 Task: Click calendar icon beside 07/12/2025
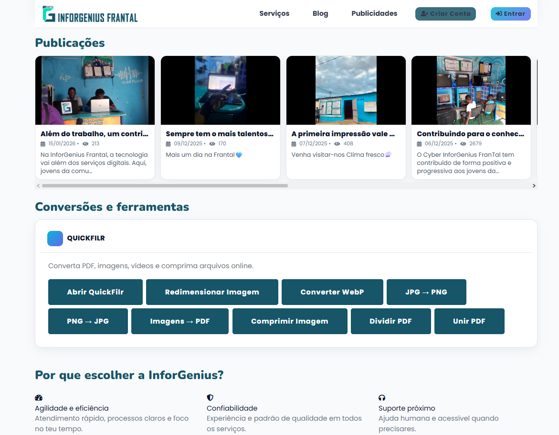[x=294, y=144]
